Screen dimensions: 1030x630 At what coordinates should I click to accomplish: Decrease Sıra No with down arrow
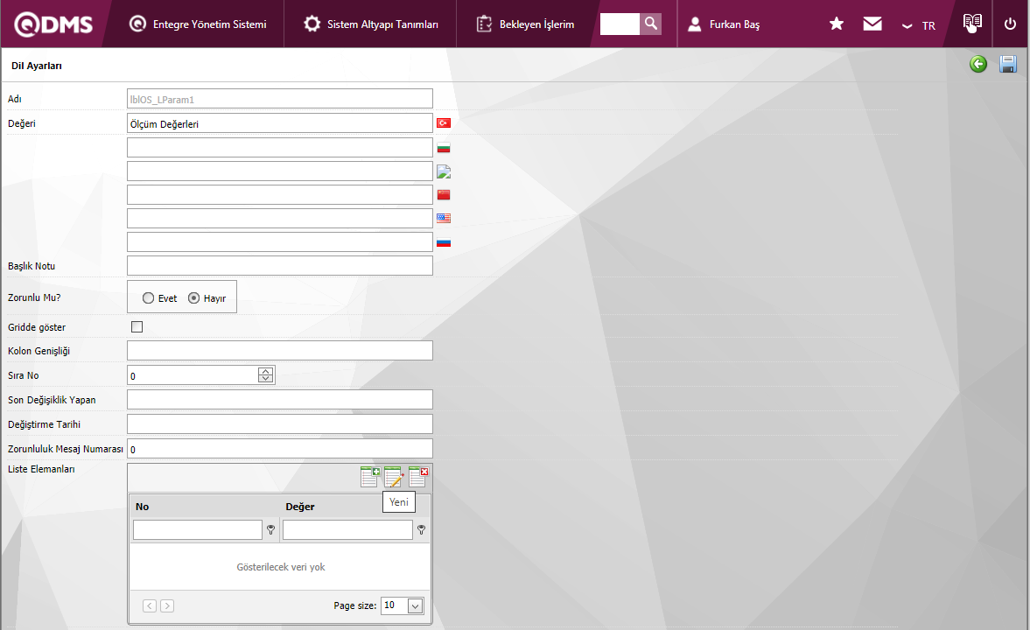pos(265,378)
